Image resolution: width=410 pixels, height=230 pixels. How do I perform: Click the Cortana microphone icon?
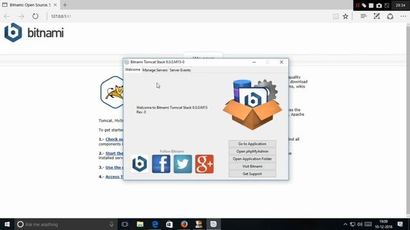pos(111,224)
